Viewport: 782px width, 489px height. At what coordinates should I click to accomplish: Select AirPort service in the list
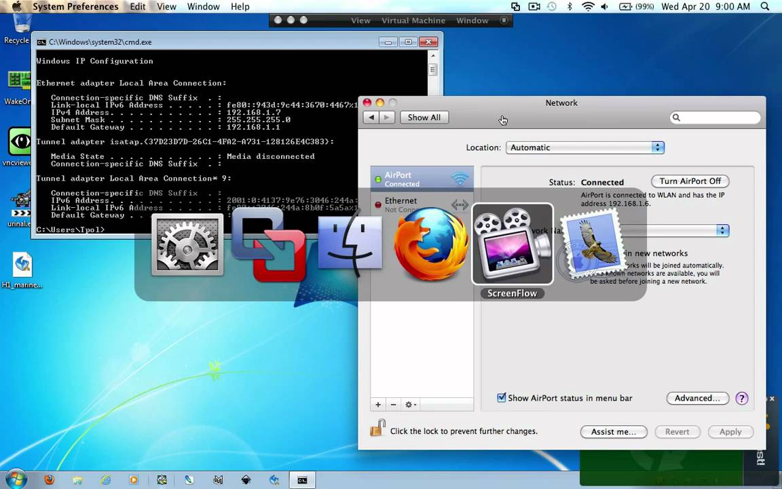click(422, 179)
